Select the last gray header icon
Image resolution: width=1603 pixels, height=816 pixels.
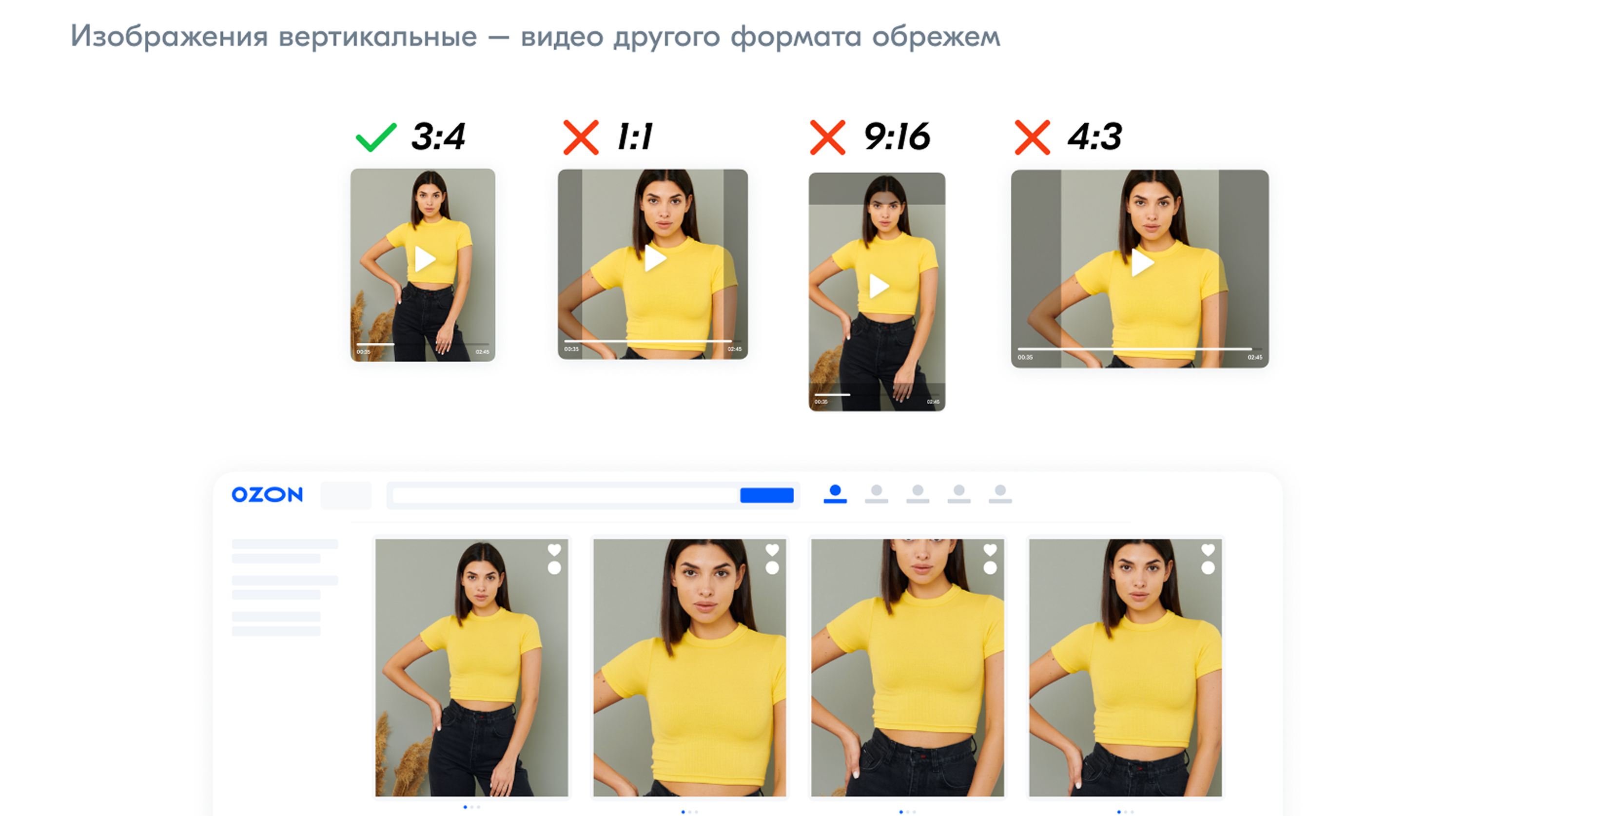click(x=1000, y=494)
